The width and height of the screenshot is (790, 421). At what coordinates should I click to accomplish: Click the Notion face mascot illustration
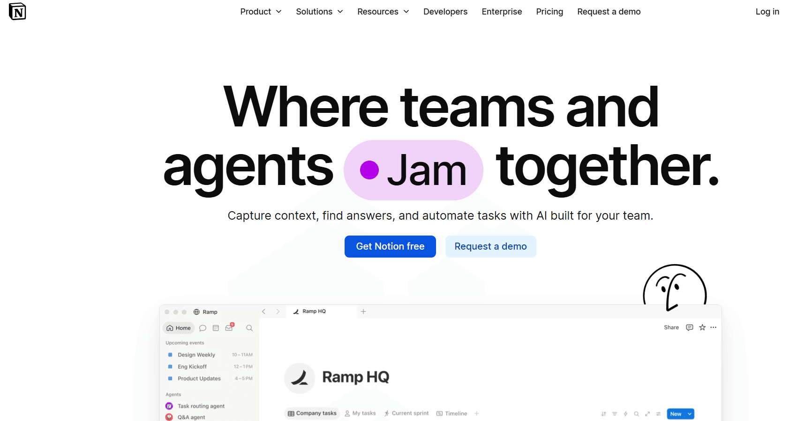click(x=675, y=288)
